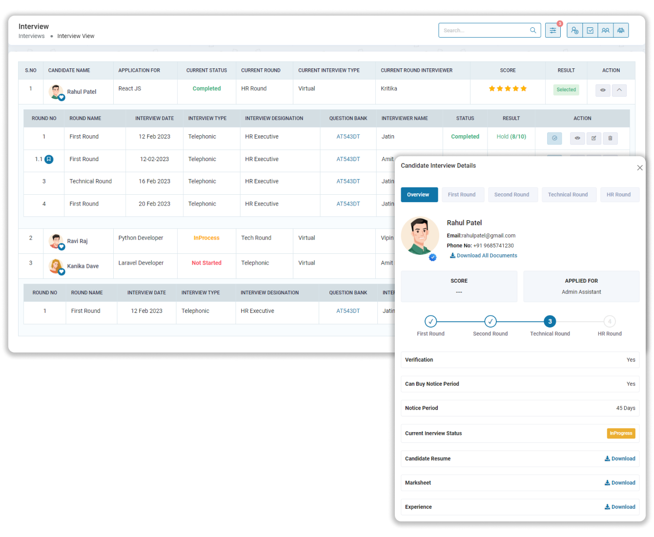654x537 pixels.
Task: Click bookmark icon beside round 1.1
Action: pos(49,159)
